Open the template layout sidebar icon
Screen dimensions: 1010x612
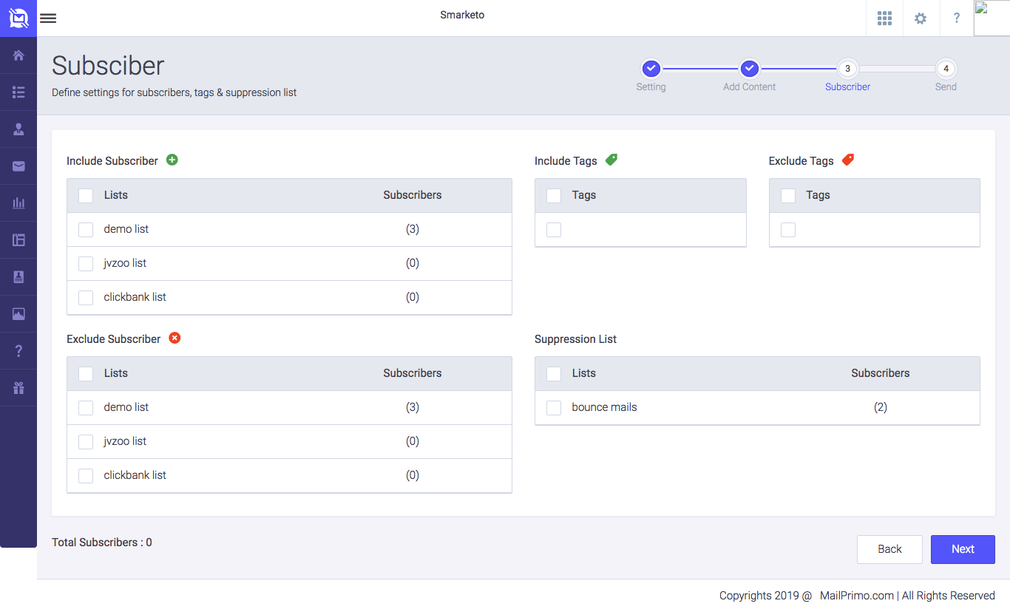click(18, 240)
